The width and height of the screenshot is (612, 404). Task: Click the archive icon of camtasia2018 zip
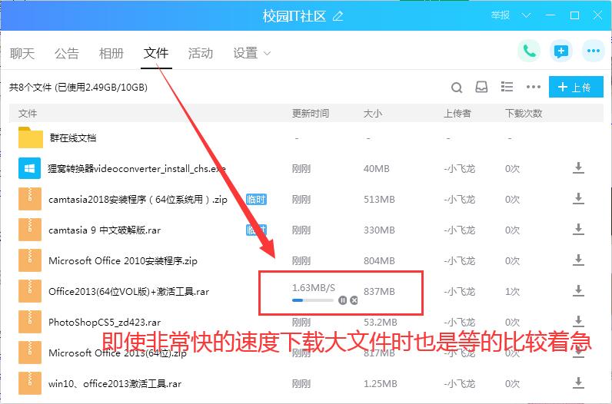(x=30, y=199)
